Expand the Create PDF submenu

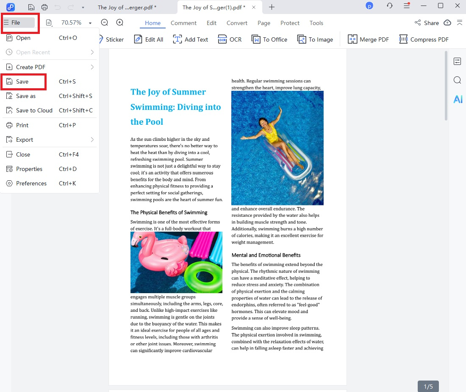(x=50, y=67)
